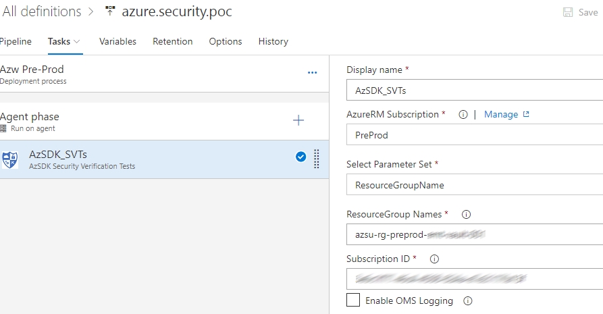Open the Variables tab
Viewport: 603px width, 314px height.
(117, 42)
